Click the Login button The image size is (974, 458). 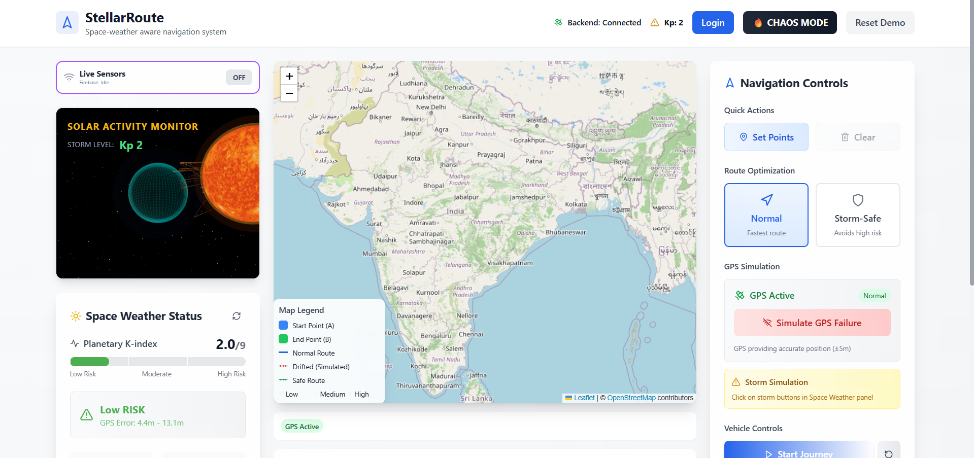click(712, 22)
